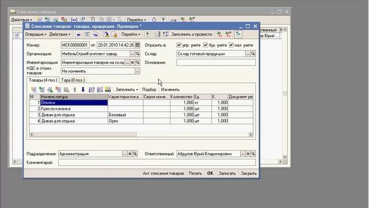The width and height of the screenshot is (369, 208).
Task: Click the gray finish-editing icon in the goods toolbar
Action: point(66,90)
